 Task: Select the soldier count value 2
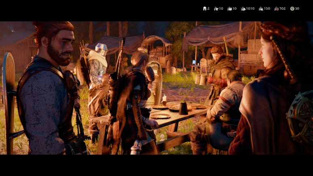pos(209,8)
